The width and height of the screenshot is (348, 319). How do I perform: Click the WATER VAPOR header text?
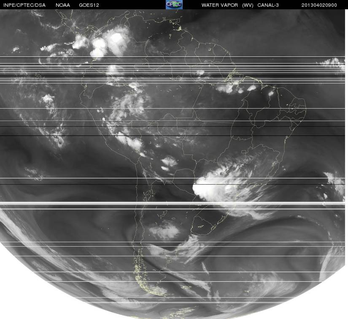[x=220, y=5]
